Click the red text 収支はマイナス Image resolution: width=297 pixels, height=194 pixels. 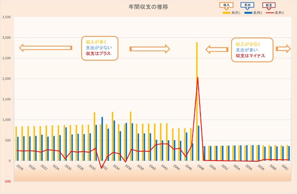[251, 56]
